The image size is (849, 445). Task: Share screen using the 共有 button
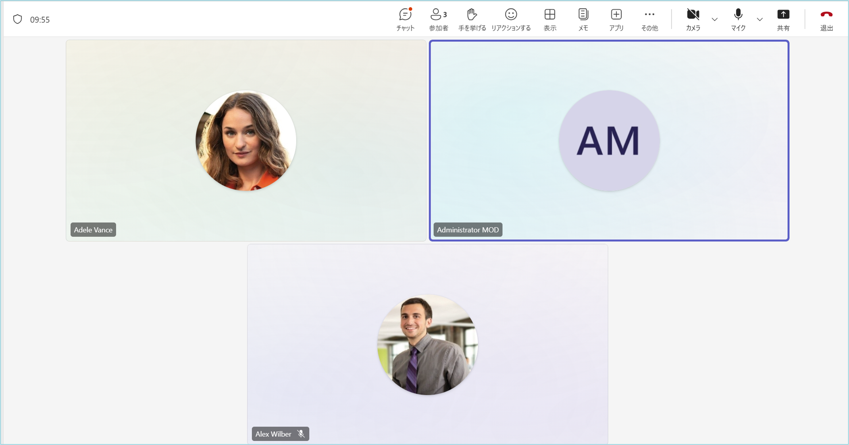783,19
